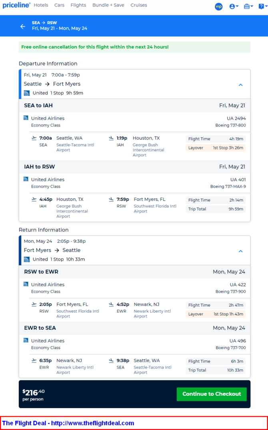
Task: Click flight number UA 401
Action: (238, 179)
